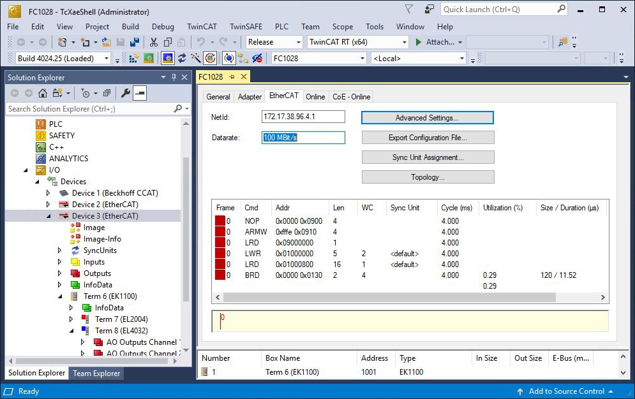
Task: Click the Save All toolbar icon
Action: click(135, 42)
